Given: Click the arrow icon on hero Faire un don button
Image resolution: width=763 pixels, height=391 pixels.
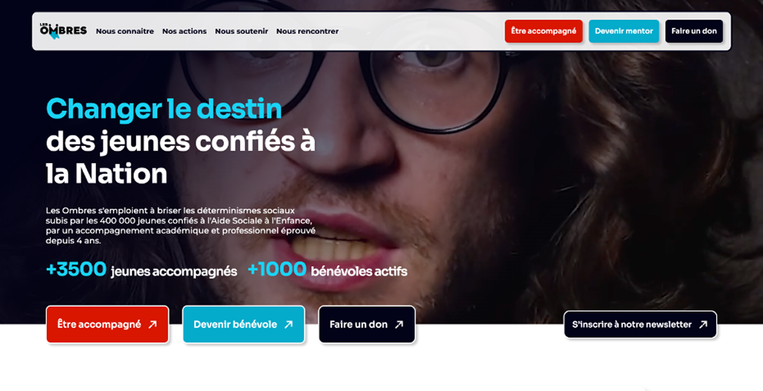Looking at the screenshot, I should [x=399, y=325].
